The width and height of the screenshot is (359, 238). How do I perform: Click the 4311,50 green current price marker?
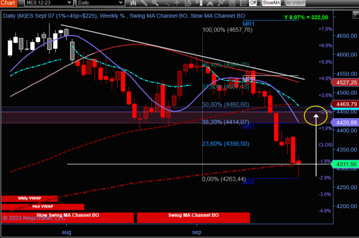click(345, 164)
